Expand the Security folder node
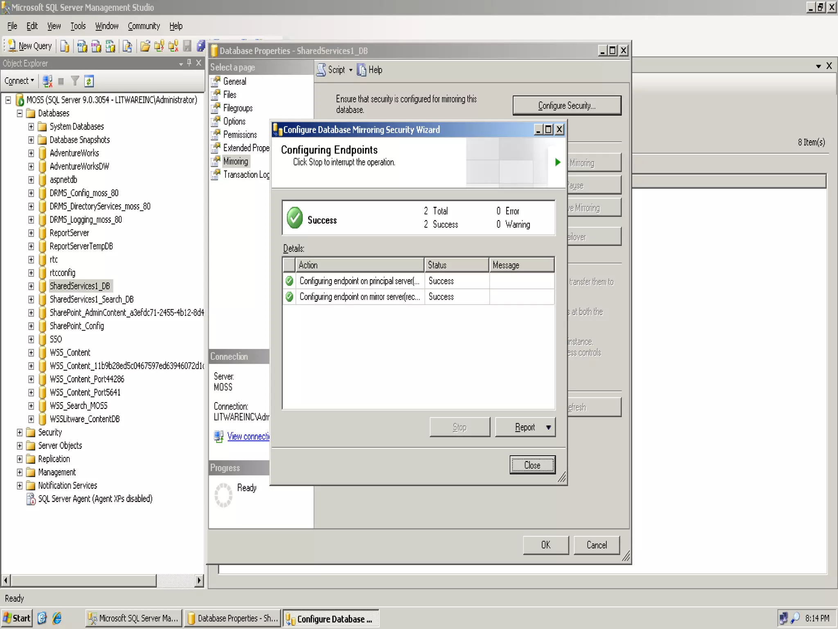Viewport: 838px width, 629px height. point(20,432)
